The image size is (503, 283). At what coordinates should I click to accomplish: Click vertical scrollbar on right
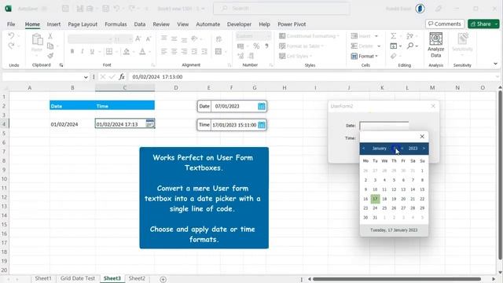500,175
